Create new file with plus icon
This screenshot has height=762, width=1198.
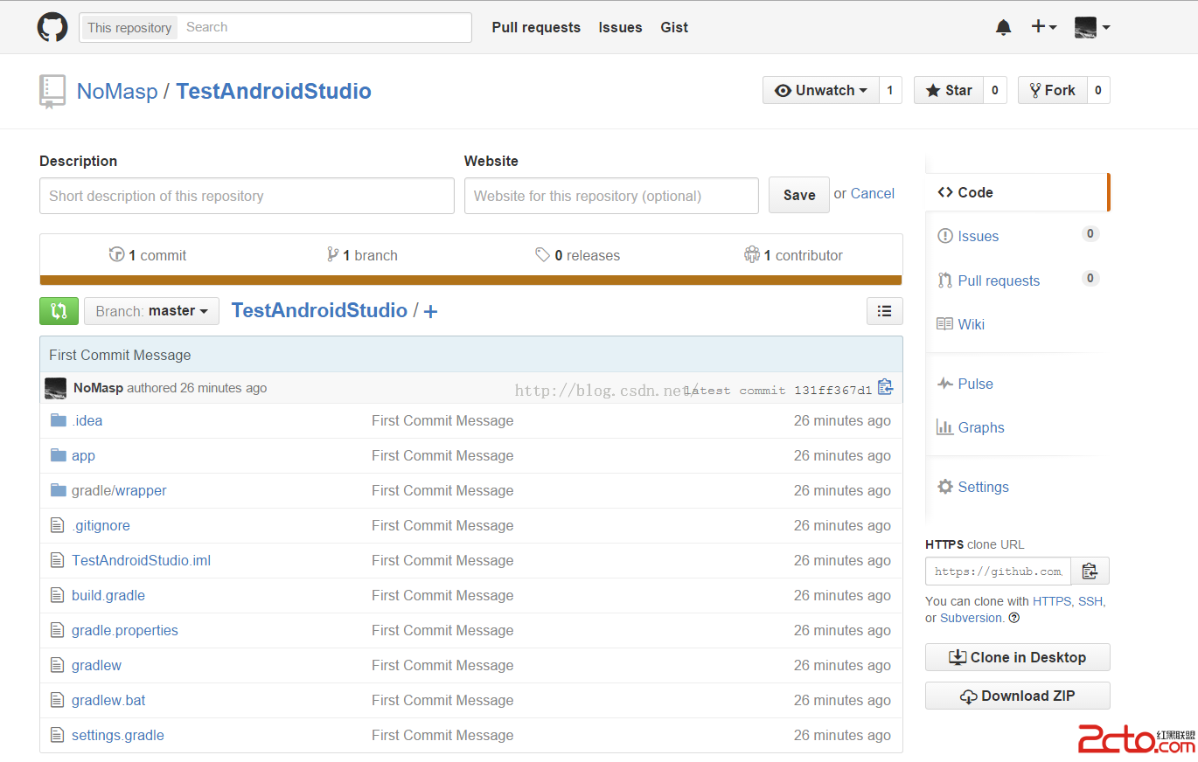click(430, 312)
